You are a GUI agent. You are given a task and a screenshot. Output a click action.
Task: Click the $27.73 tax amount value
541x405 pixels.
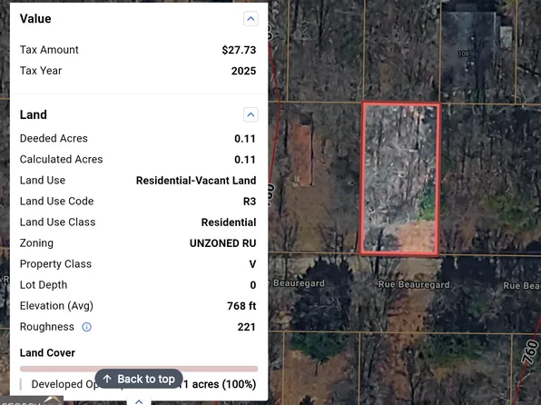[239, 50]
